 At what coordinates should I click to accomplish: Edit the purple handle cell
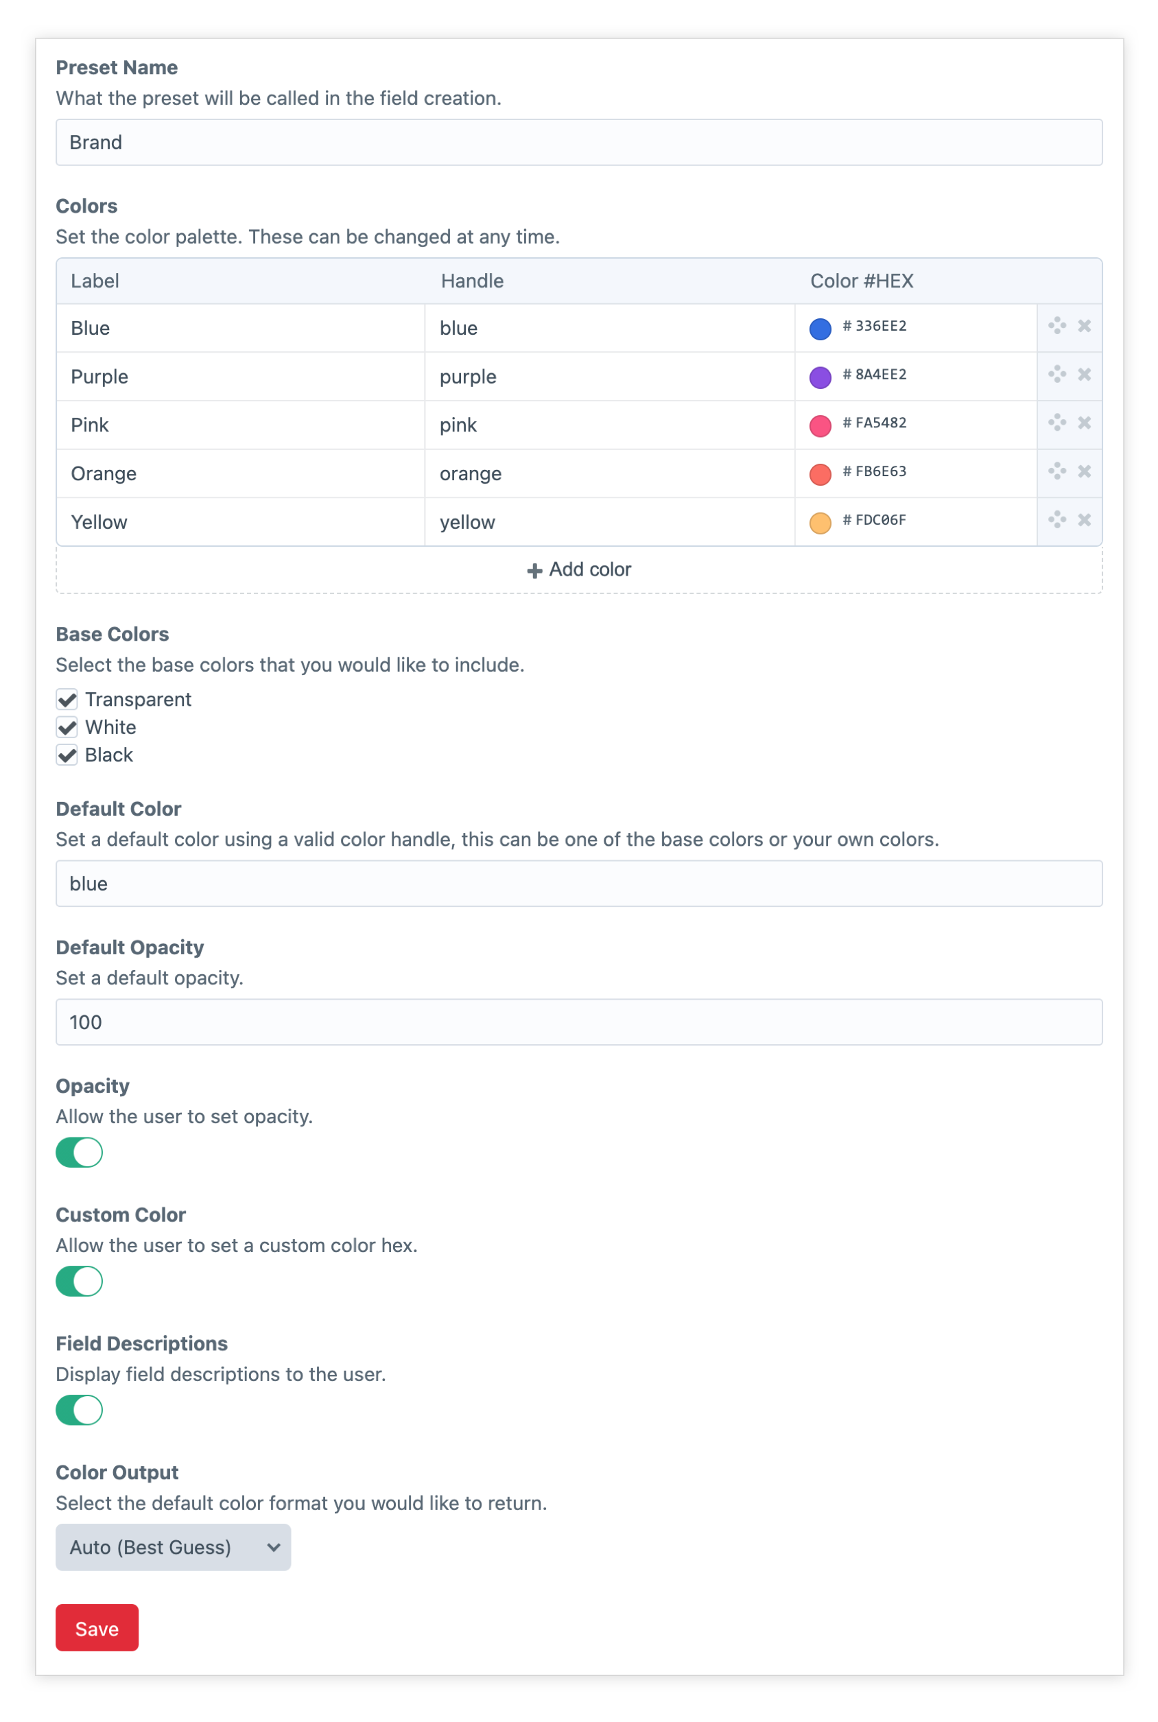(x=610, y=377)
